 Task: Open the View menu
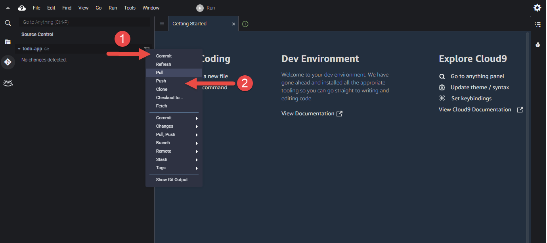coord(83,8)
